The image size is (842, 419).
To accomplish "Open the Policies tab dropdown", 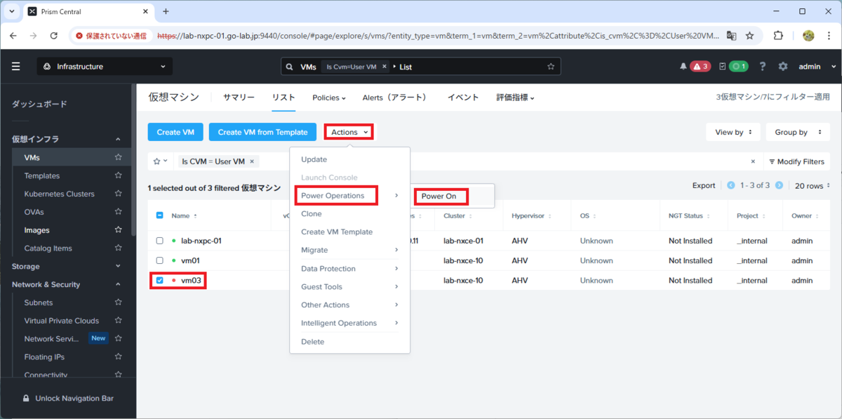I will point(329,98).
